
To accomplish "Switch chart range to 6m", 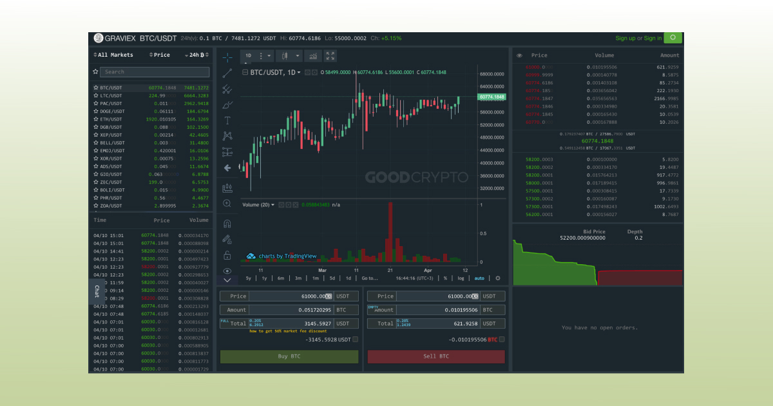I will coord(281,278).
